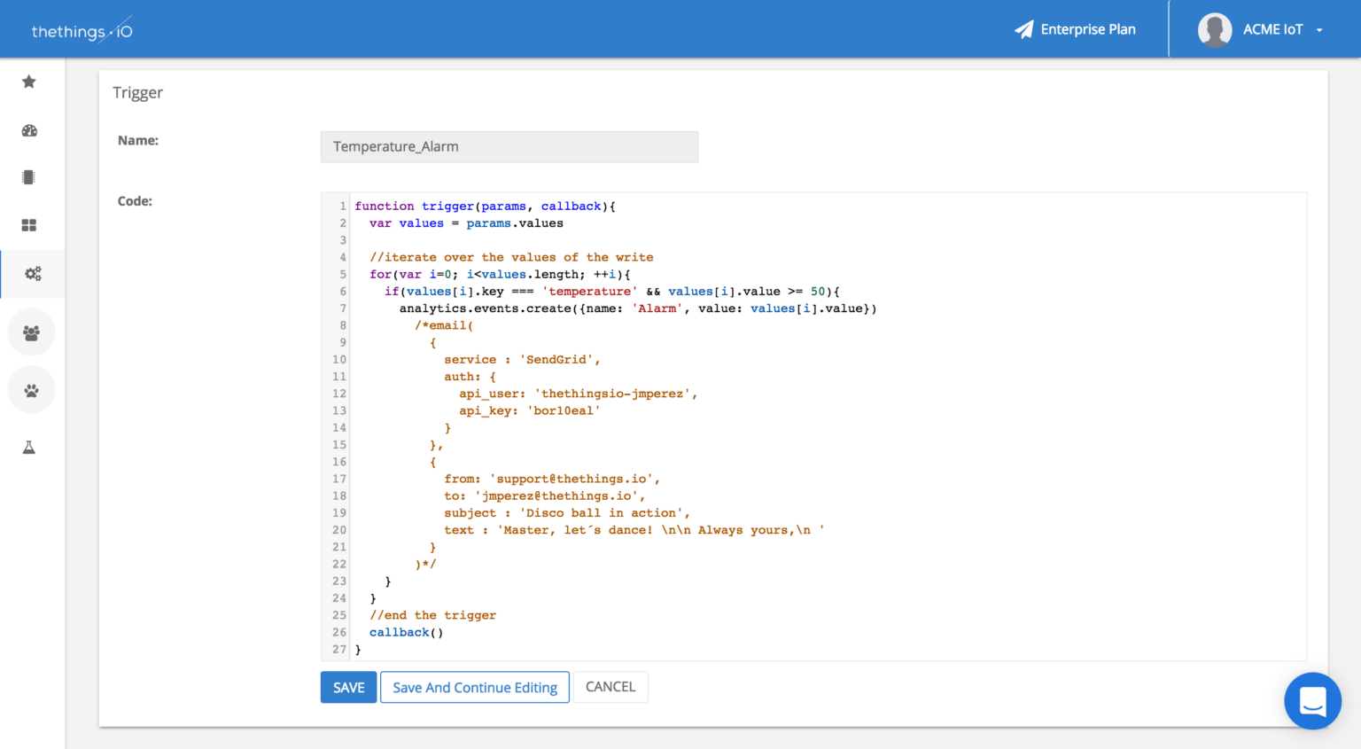Open the chat bubble support widget
The height and width of the screenshot is (749, 1361).
[x=1312, y=701]
